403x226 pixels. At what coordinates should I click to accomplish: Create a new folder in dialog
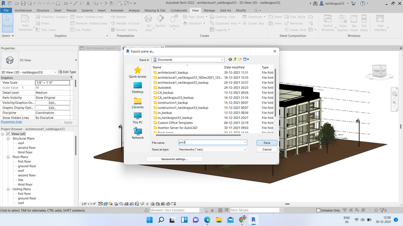(240, 59)
